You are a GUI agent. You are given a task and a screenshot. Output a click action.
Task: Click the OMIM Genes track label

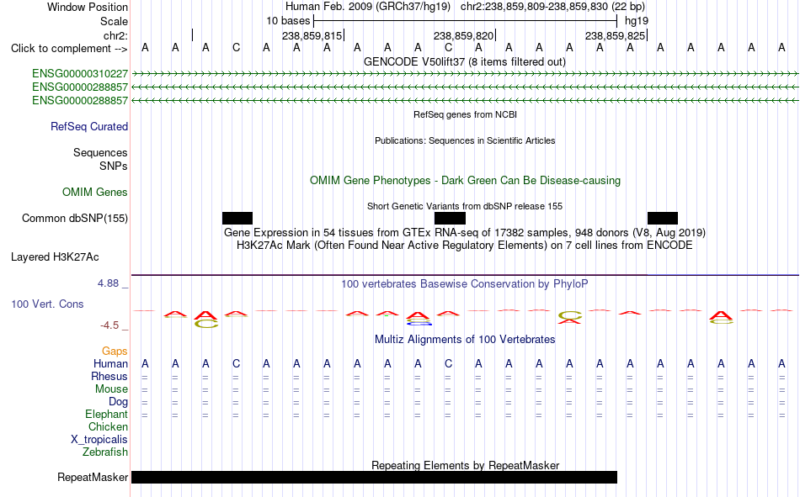(x=95, y=193)
